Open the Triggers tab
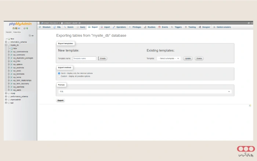The height and width of the screenshot is (161, 257). tap(176, 27)
